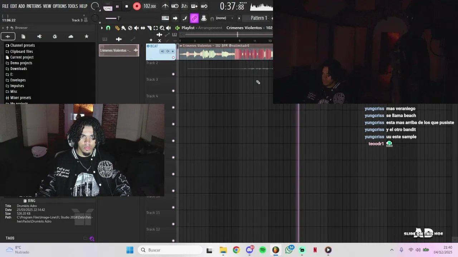Image resolution: width=458 pixels, height=257 pixels.
Task: Toggle mute on Track 2
Action: point(173,74)
